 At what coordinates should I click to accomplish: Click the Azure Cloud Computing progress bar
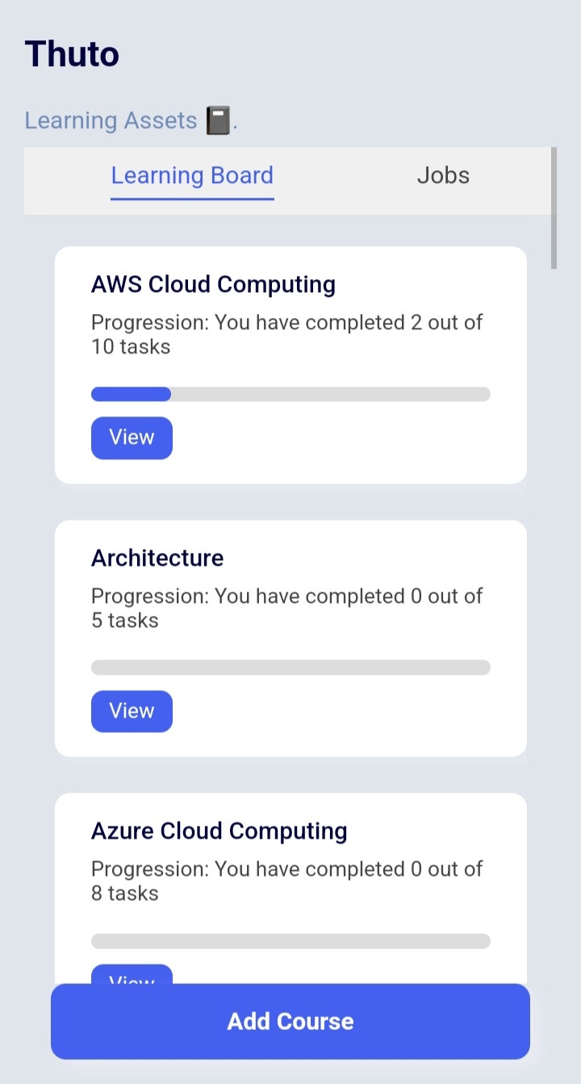[290, 941]
